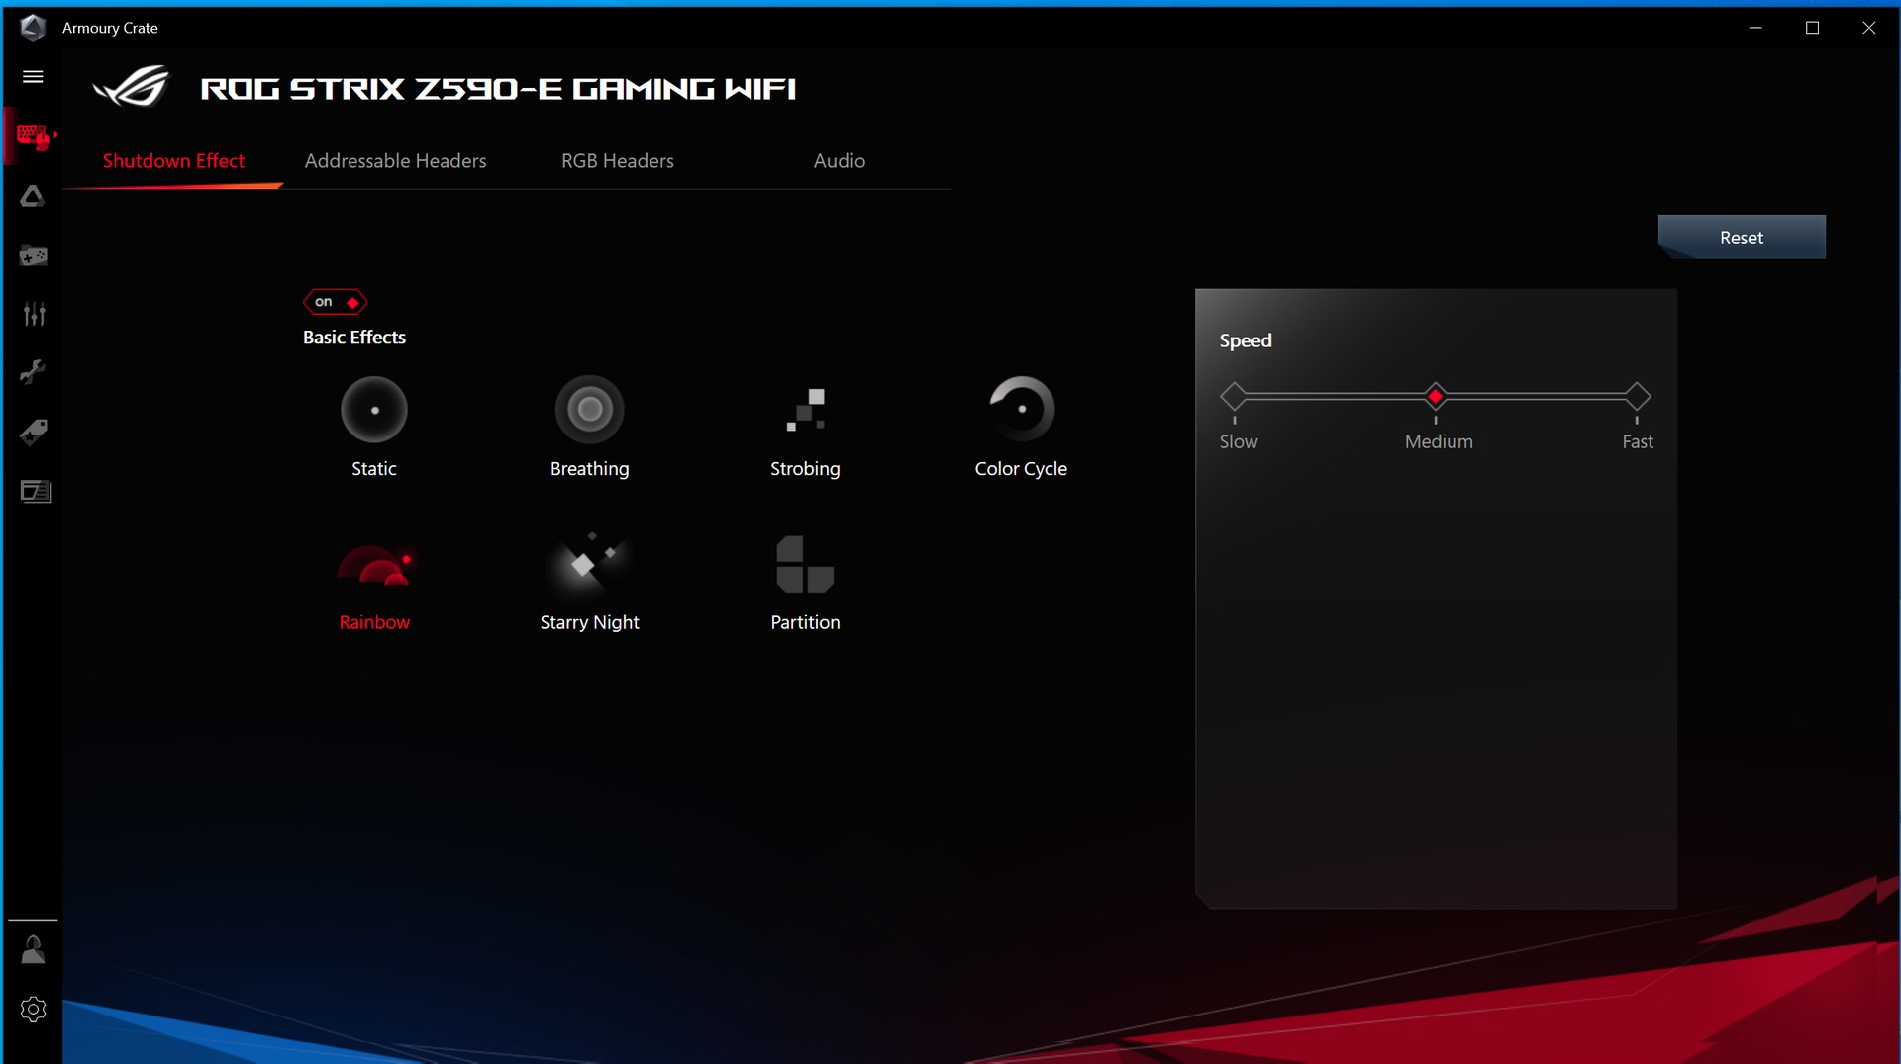Click the Reset button

(x=1742, y=238)
